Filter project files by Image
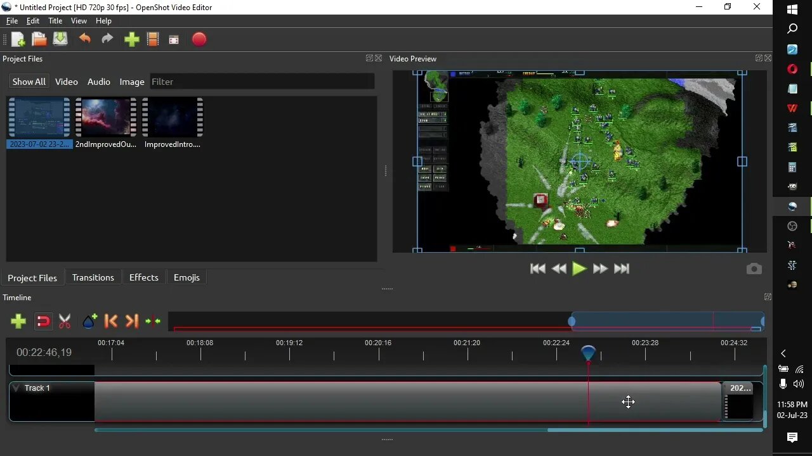 [x=132, y=82]
